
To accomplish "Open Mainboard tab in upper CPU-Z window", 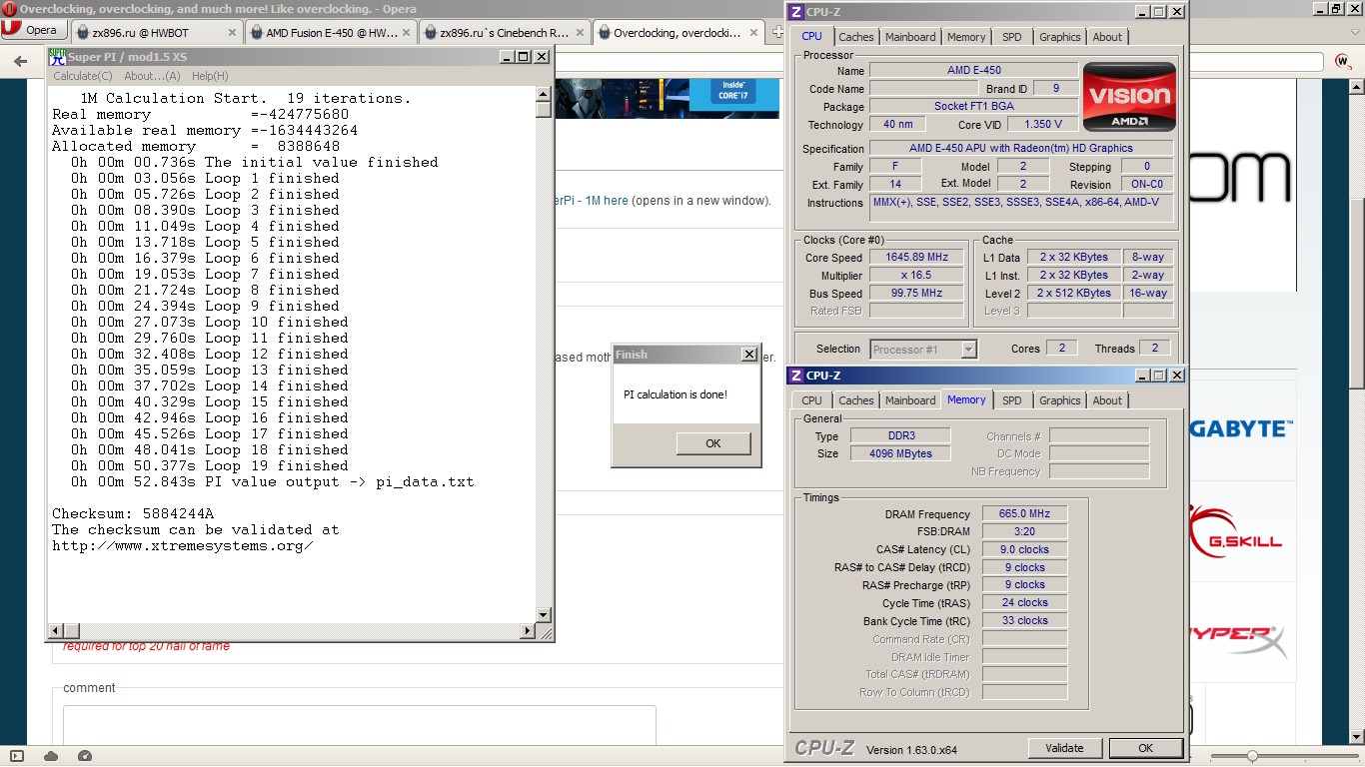I will pos(910,37).
